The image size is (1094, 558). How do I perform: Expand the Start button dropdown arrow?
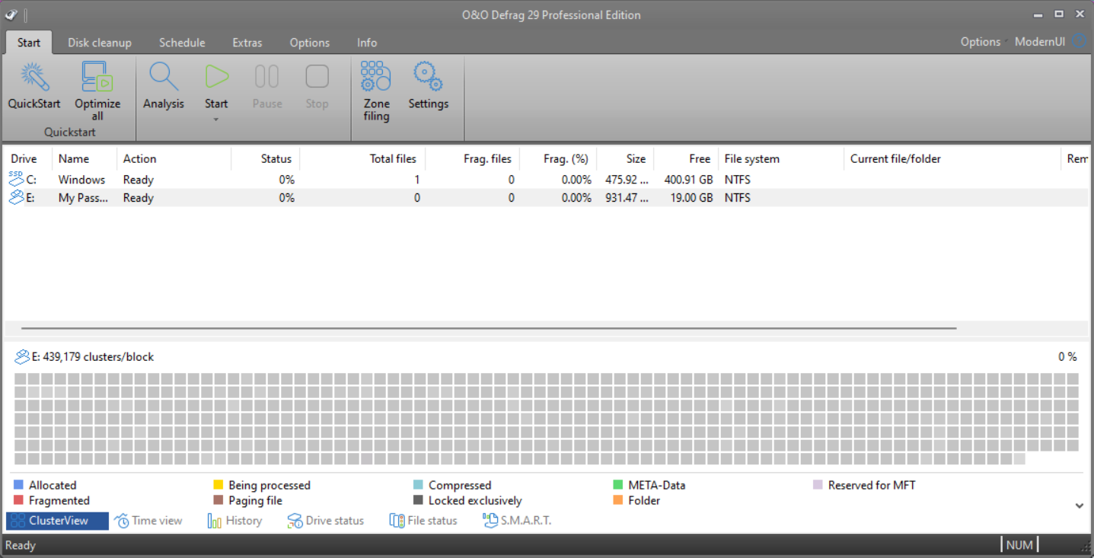pyautogui.click(x=216, y=120)
